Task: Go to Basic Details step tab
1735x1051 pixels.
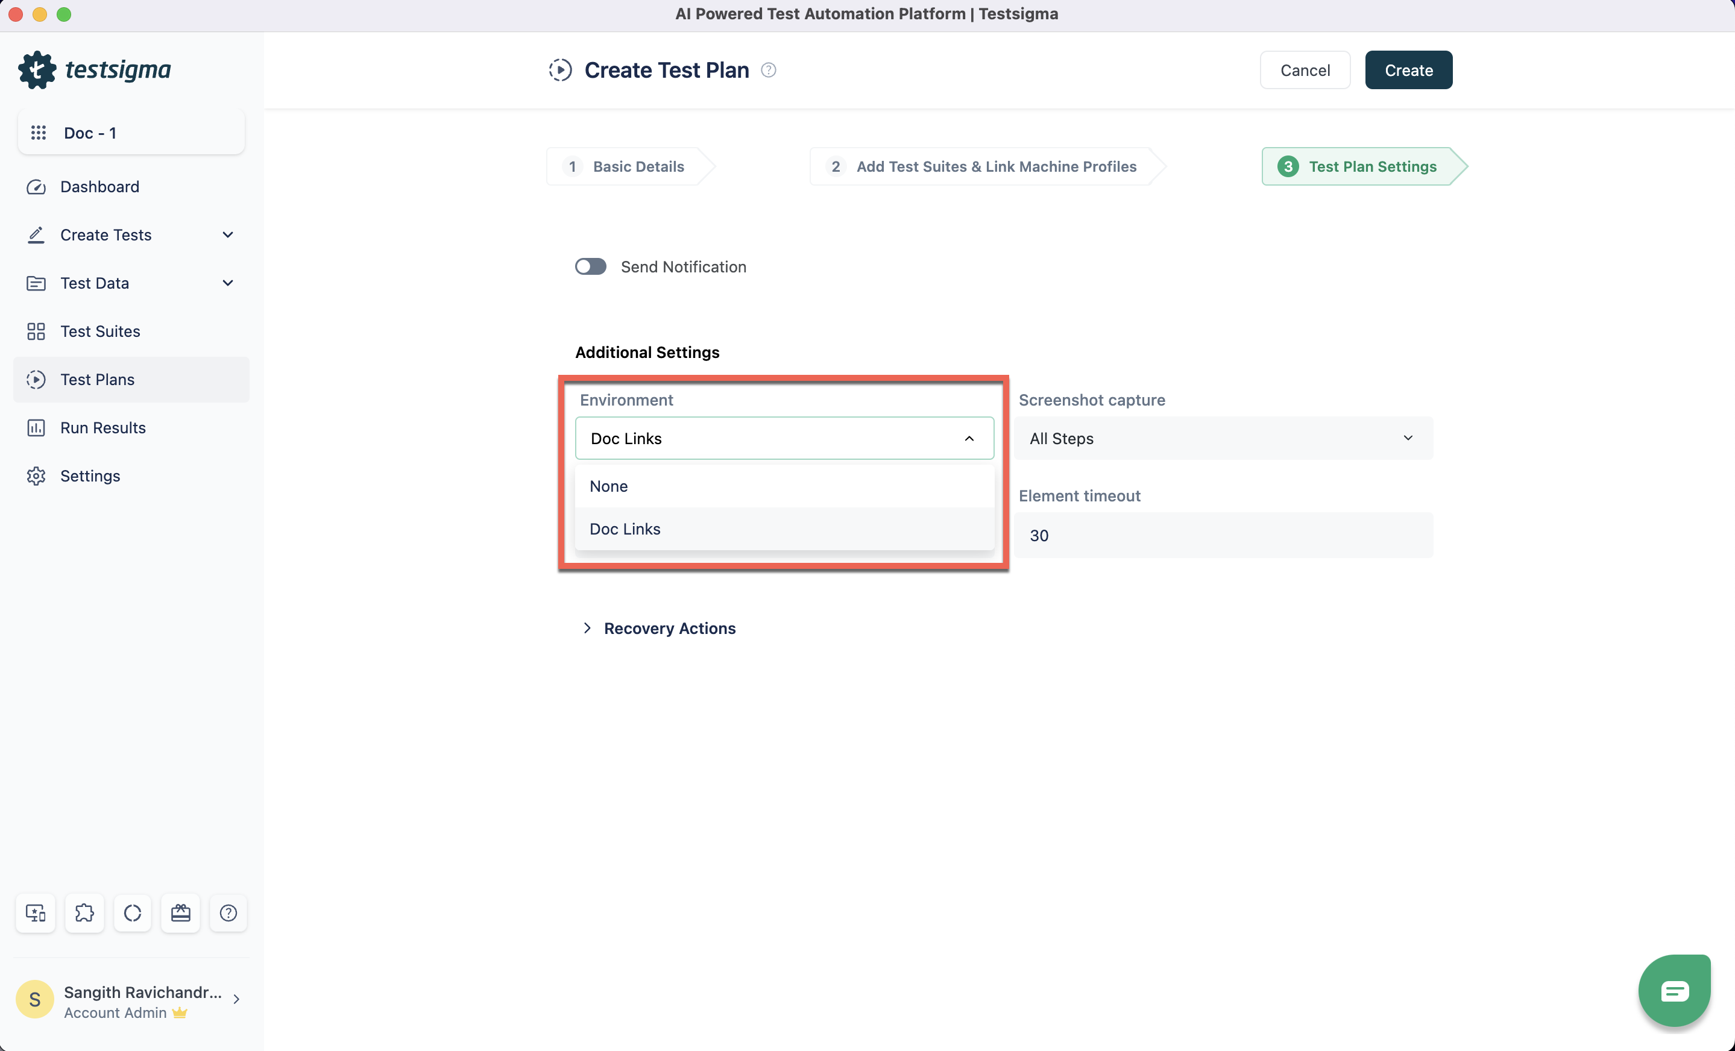Action: [x=629, y=167]
